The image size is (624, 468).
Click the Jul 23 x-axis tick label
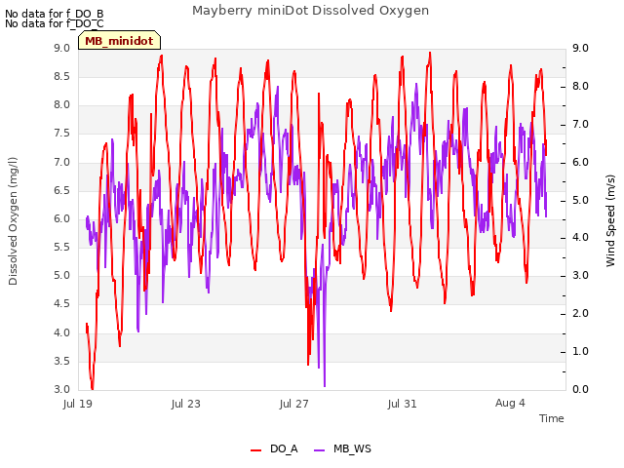coord(186,404)
